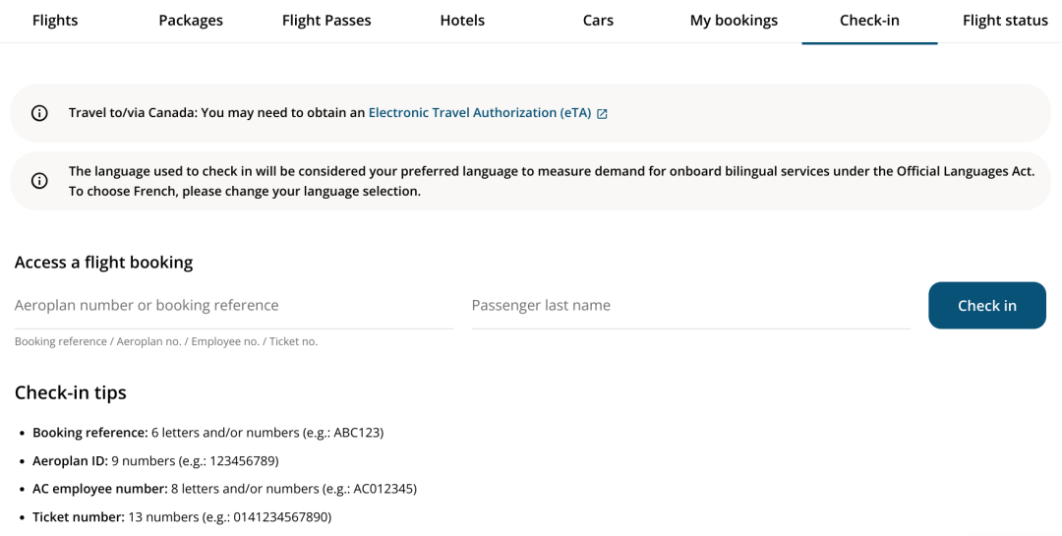The image size is (1062, 536).
Task: Focus the Passenger last name field
Action: coord(691,306)
